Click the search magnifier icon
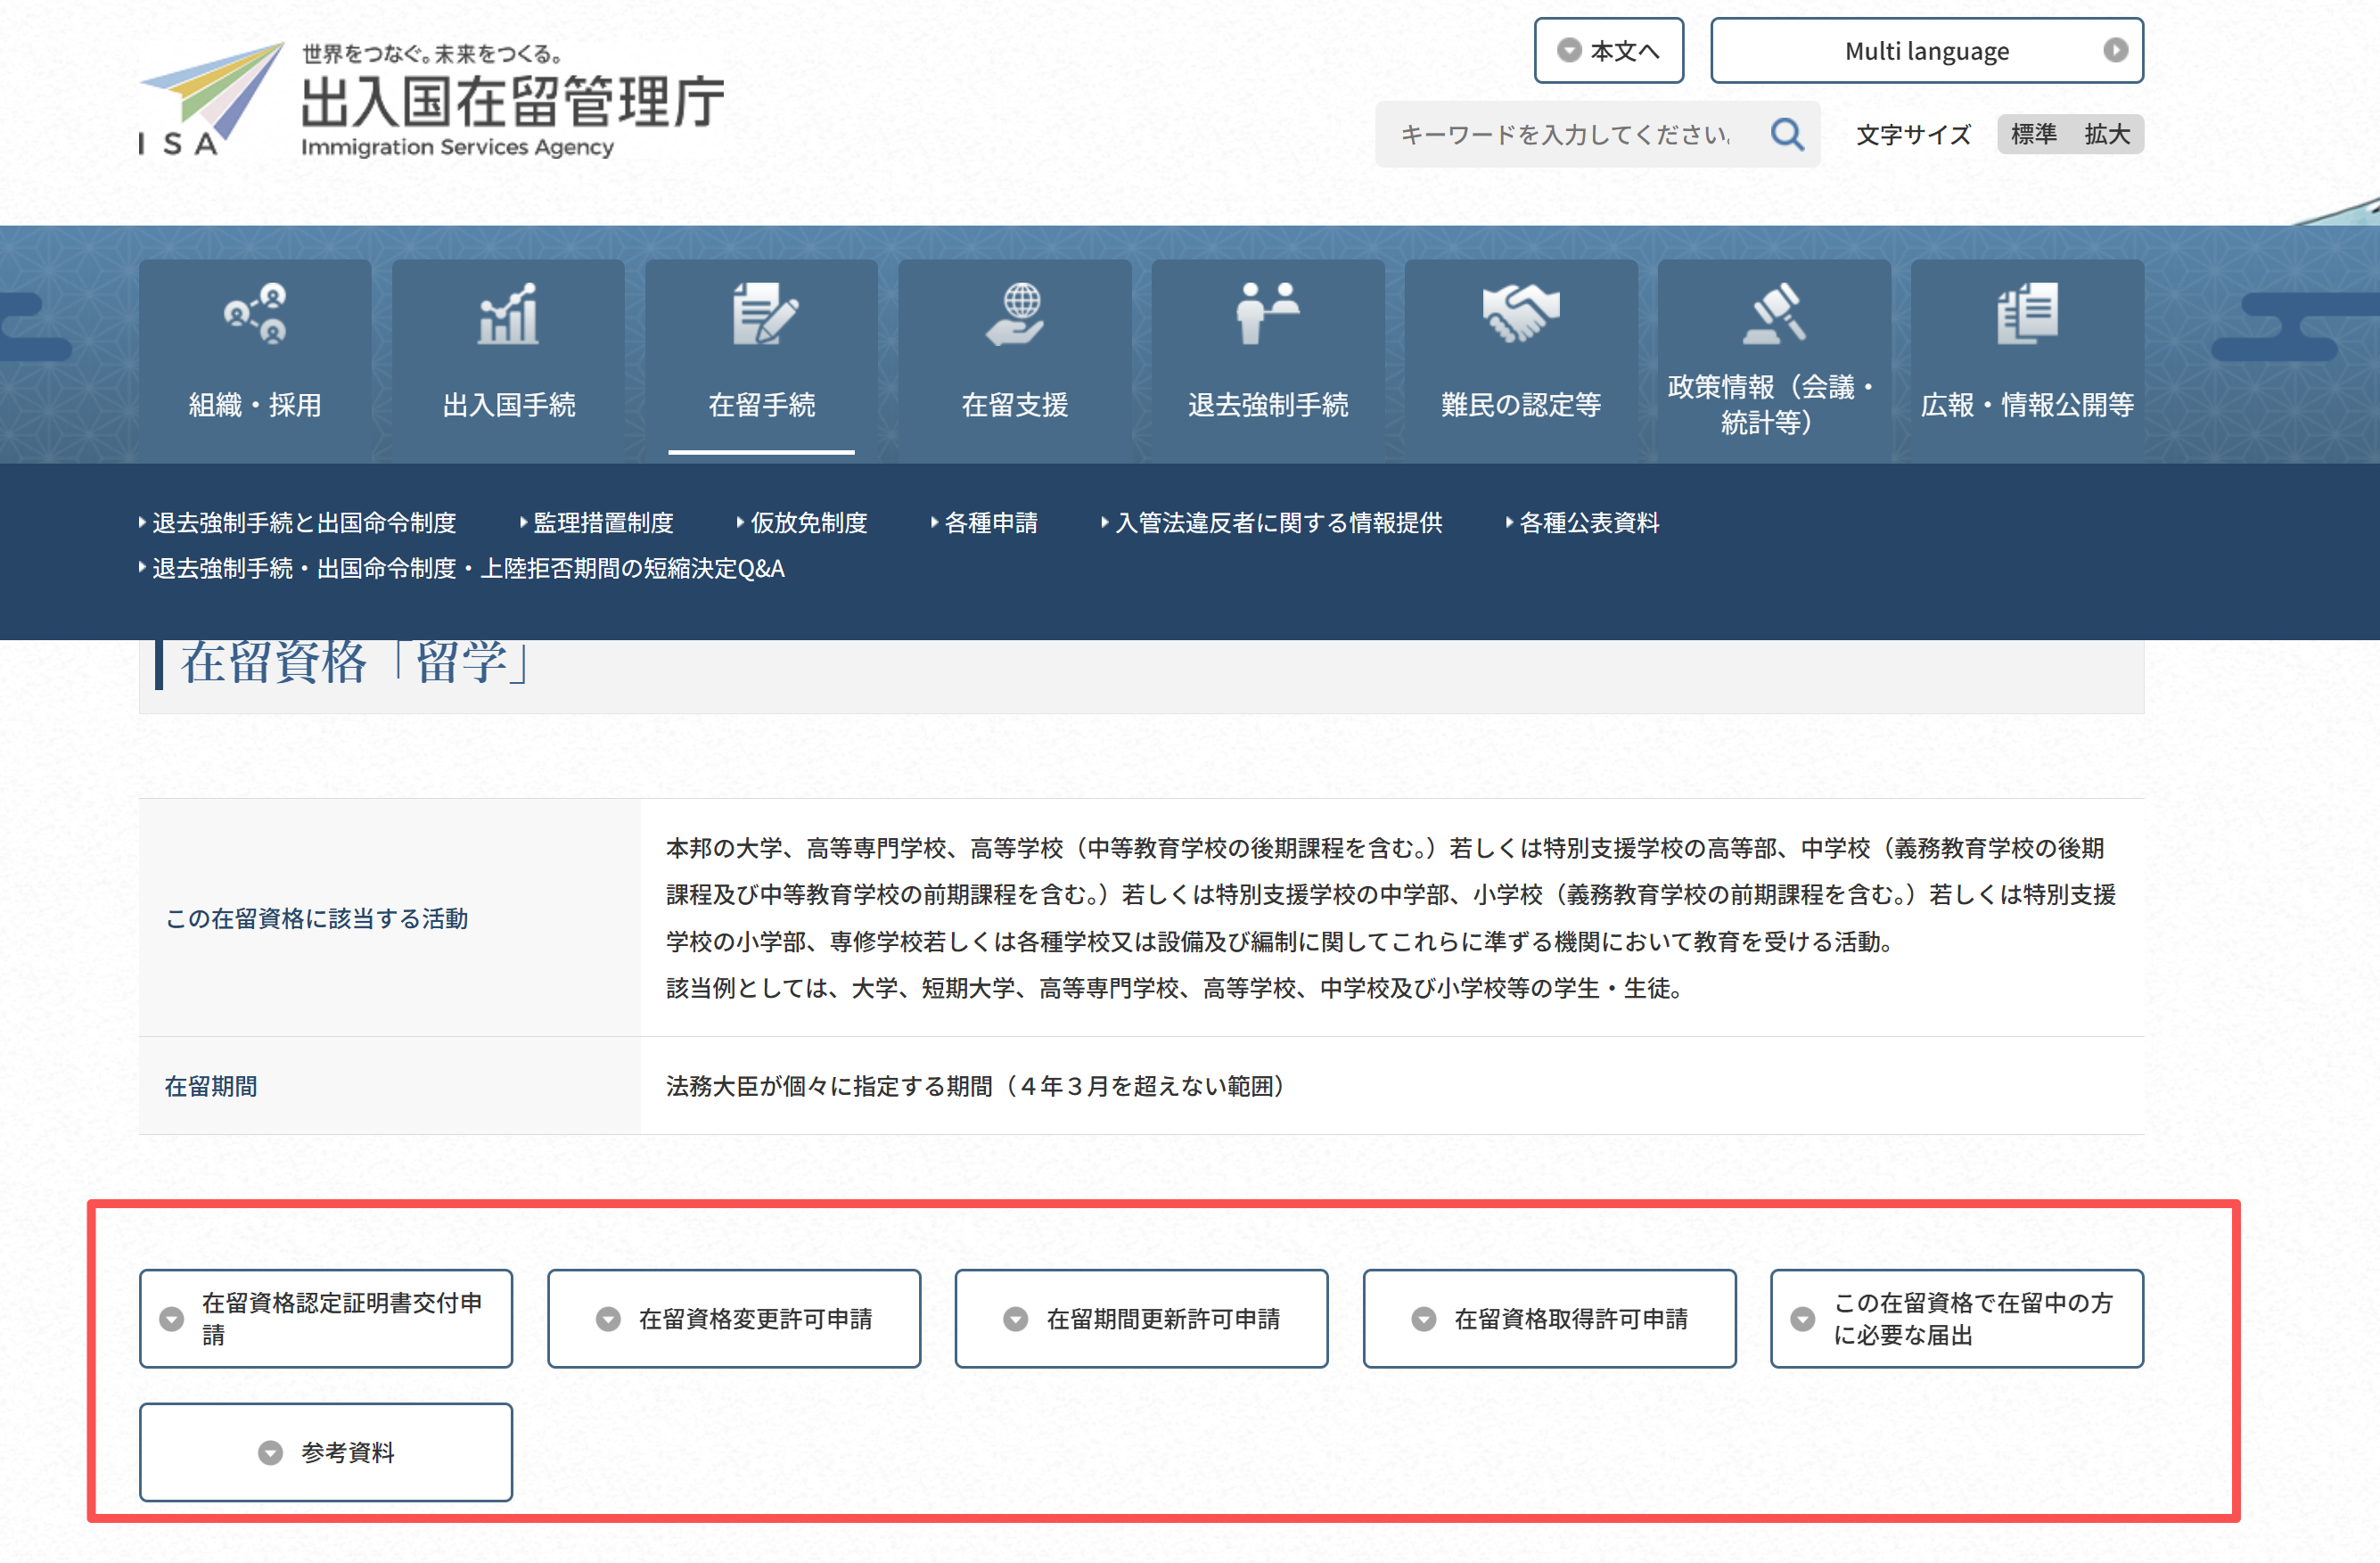 point(1787,134)
